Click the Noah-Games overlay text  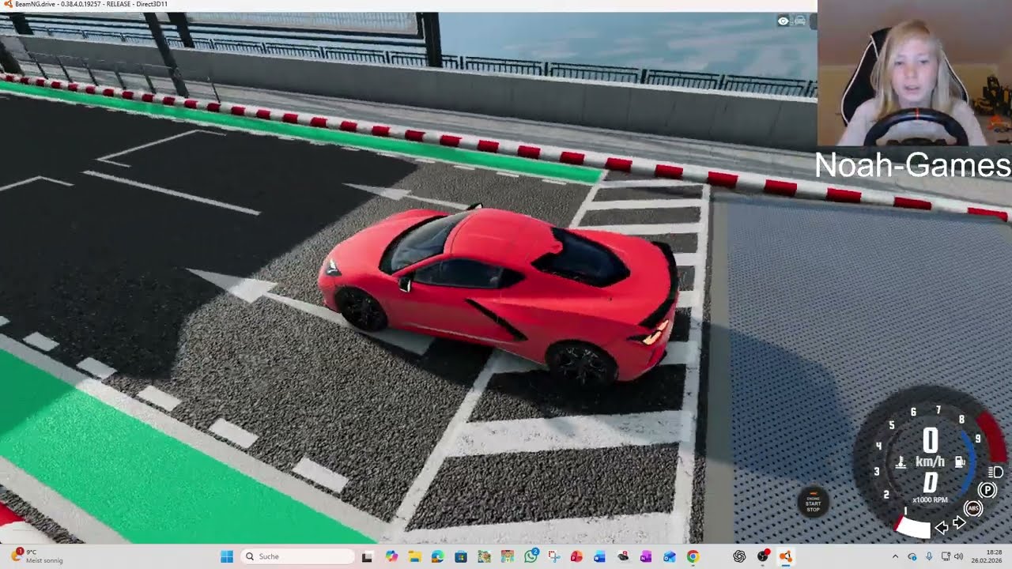(913, 165)
